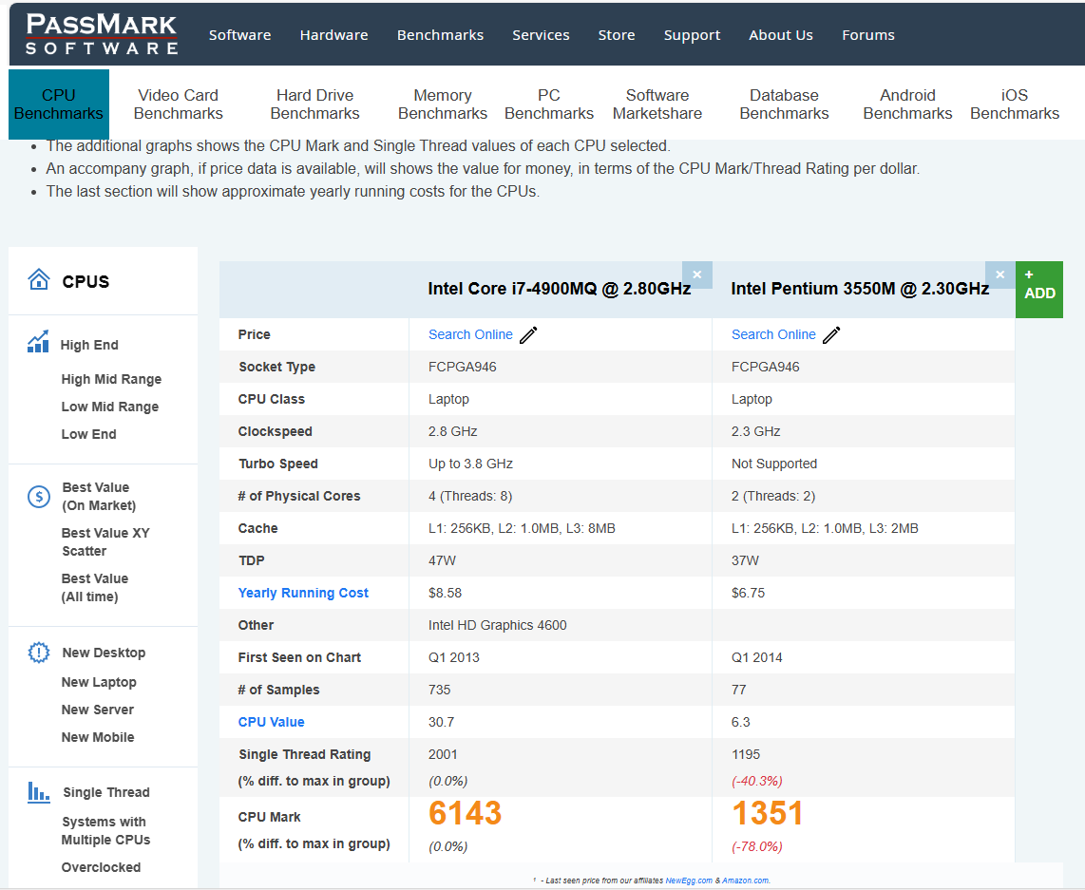Open the About Us menu
This screenshot has width=1085, height=890.
[x=781, y=35]
